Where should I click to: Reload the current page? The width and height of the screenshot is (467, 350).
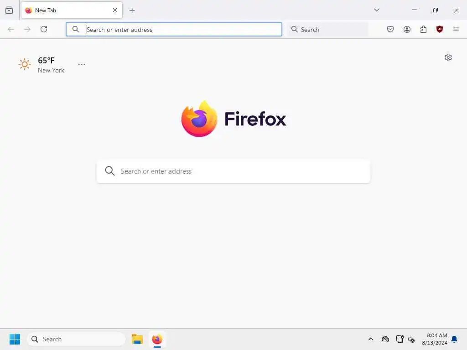click(x=44, y=29)
